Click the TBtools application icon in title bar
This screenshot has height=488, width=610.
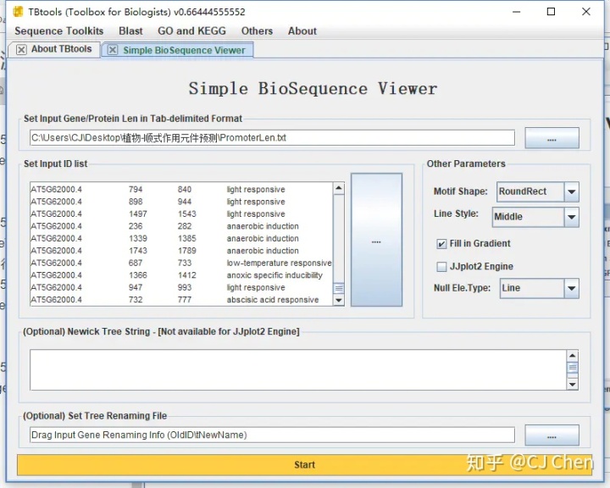click(x=18, y=12)
